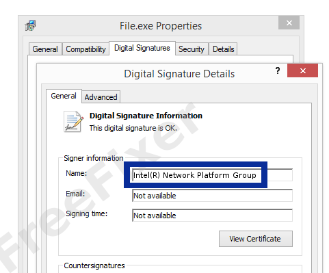This screenshot has height=273, width=329.
Task: Click the Signing time field
Action: 212,216
